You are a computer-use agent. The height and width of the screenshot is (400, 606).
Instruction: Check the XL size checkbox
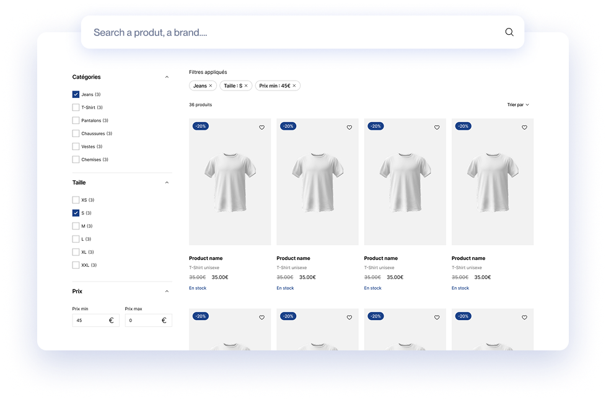76,252
